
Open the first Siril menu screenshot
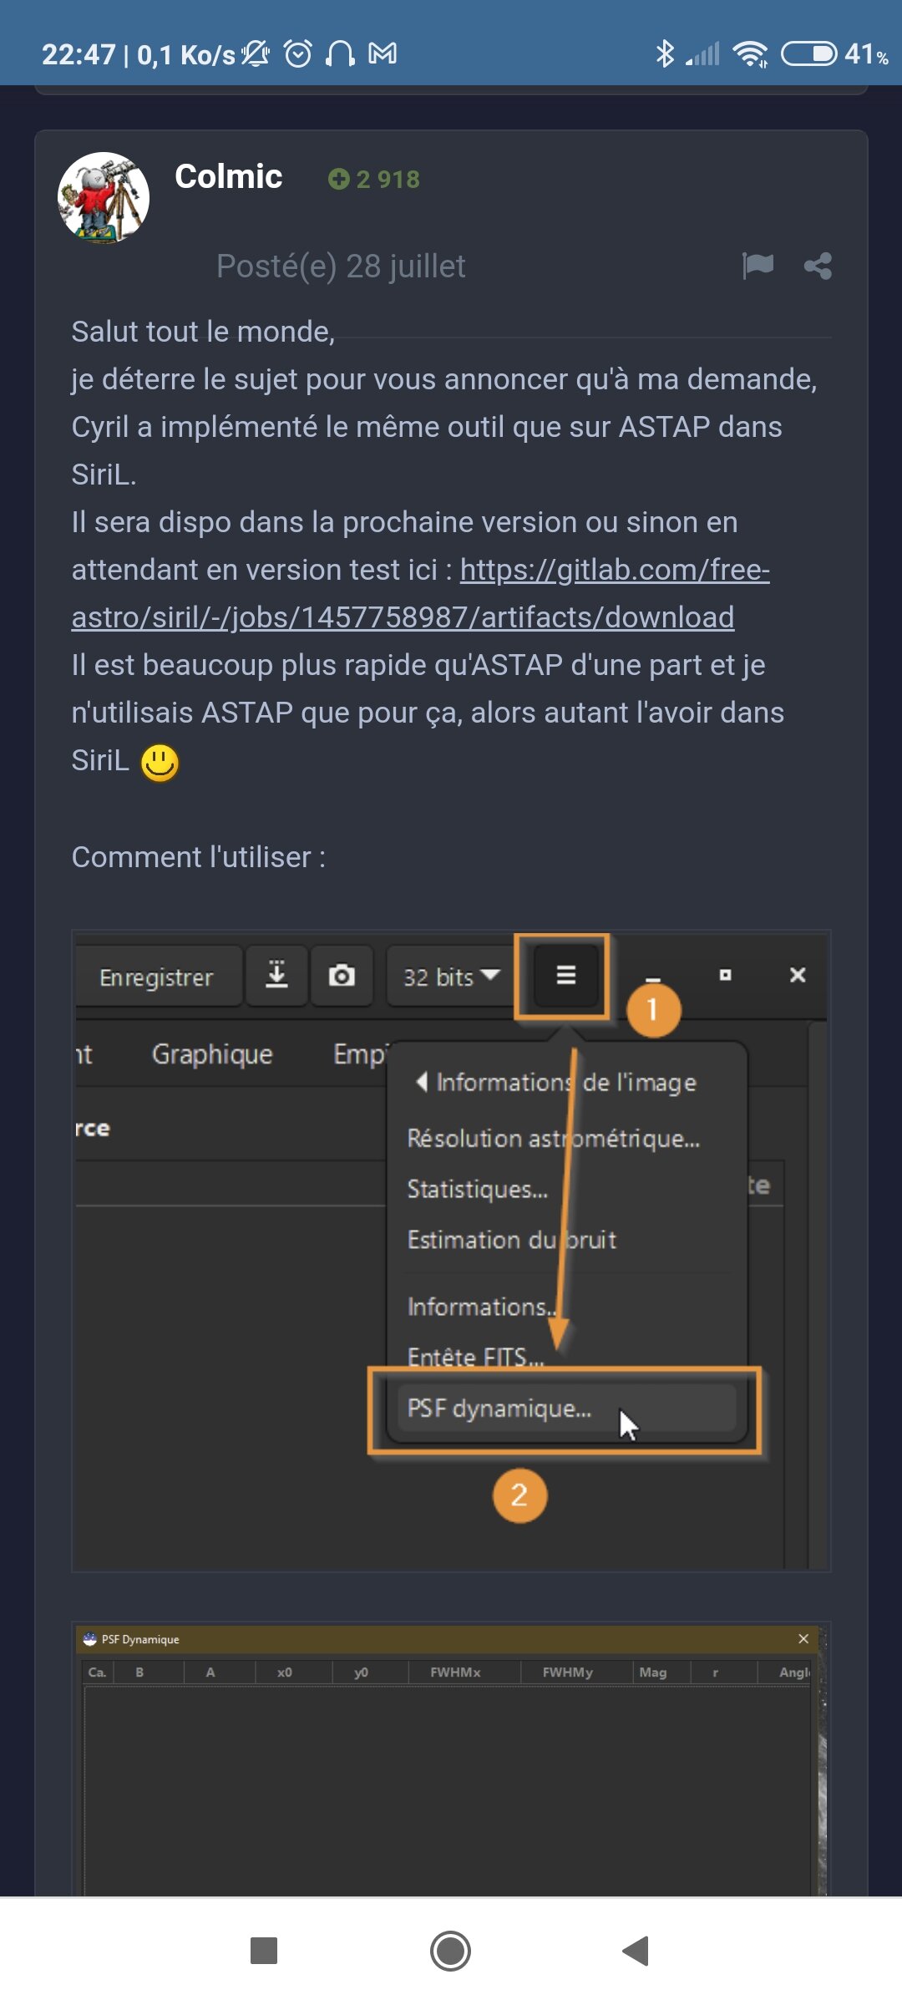[x=451, y=1251]
